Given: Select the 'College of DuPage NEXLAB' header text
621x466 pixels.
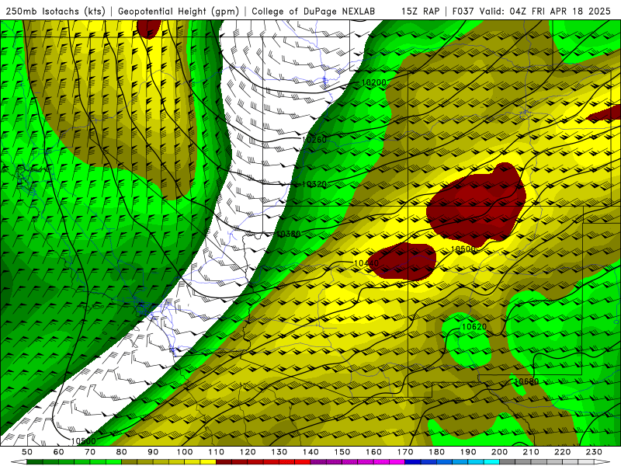Looking at the screenshot, I should pyautogui.click(x=314, y=12).
